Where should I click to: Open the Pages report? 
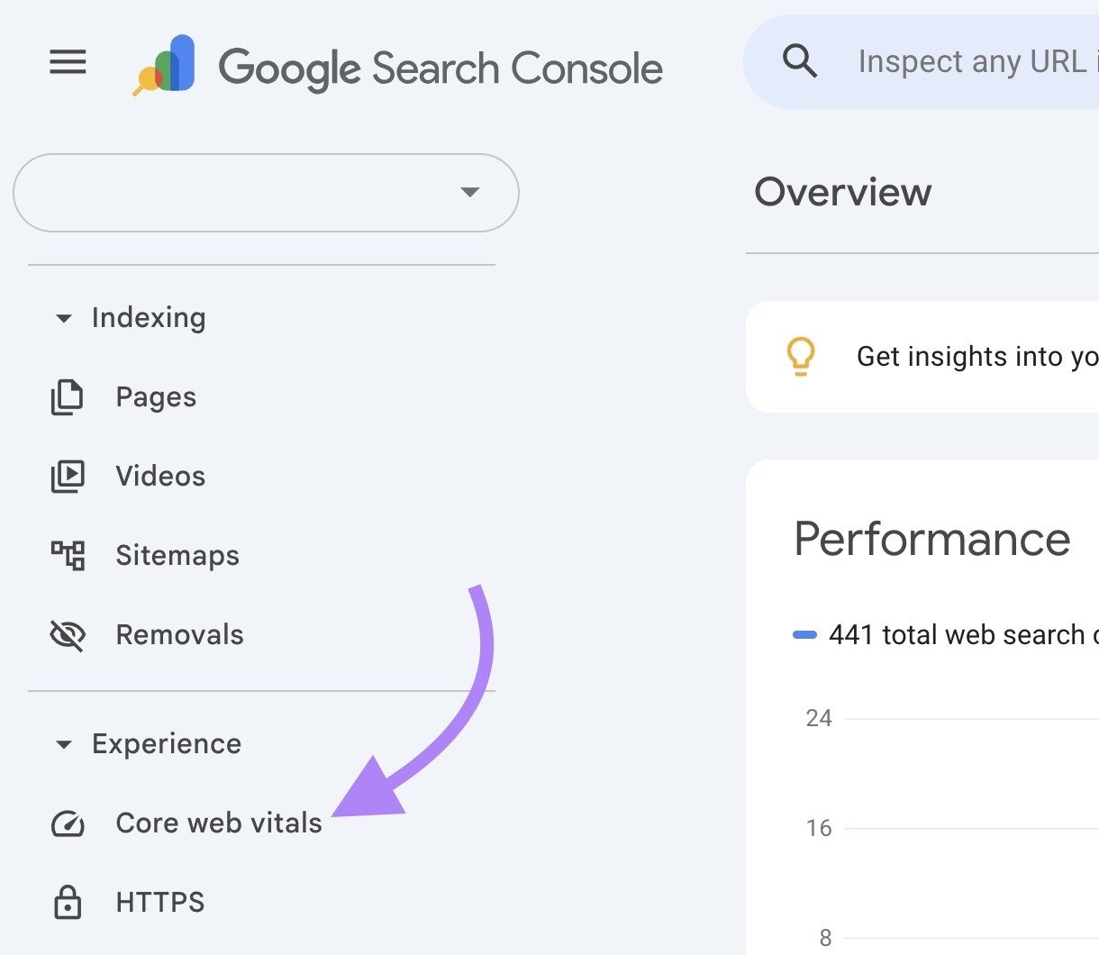[156, 397]
